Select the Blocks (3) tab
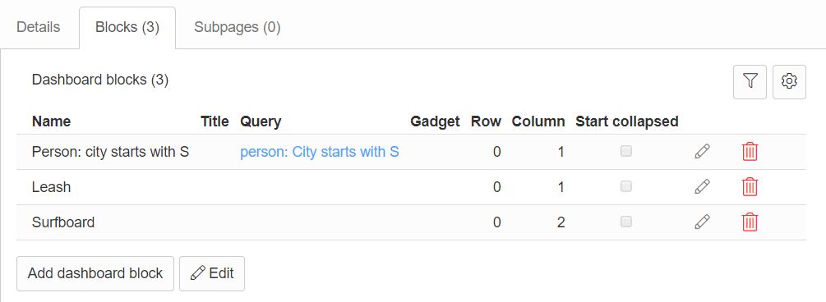The image size is (826, 302). [127, 27]
